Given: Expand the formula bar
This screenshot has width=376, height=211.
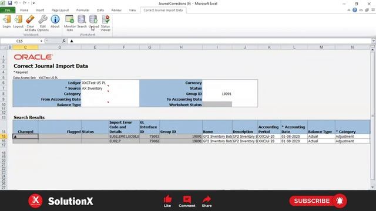Looking at the screenshot, I should [x=374, y=41].
